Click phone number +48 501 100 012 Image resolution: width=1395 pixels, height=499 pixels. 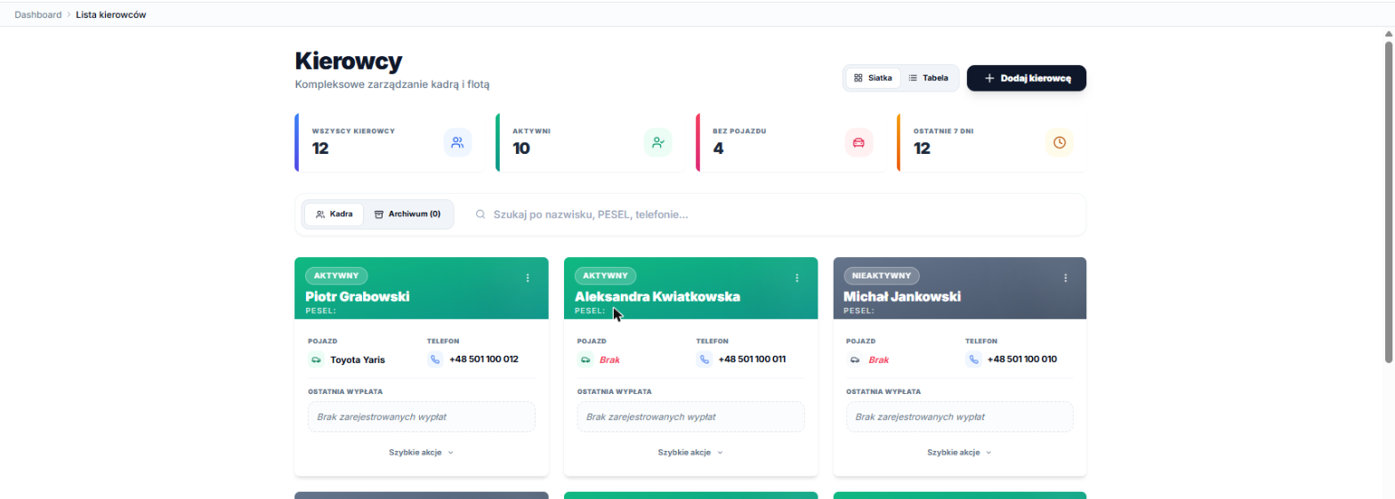click(484, 359)
